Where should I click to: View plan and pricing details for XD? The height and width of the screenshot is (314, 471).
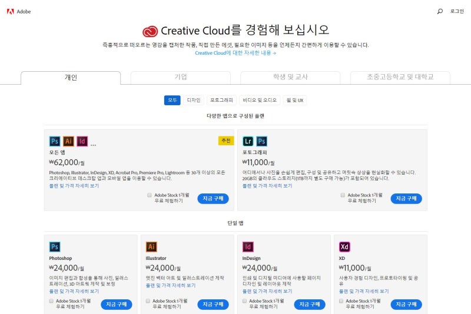pos(364,292)
